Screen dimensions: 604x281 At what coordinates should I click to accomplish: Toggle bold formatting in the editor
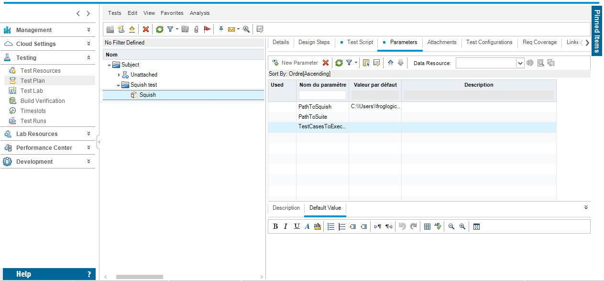pos(275,226)
